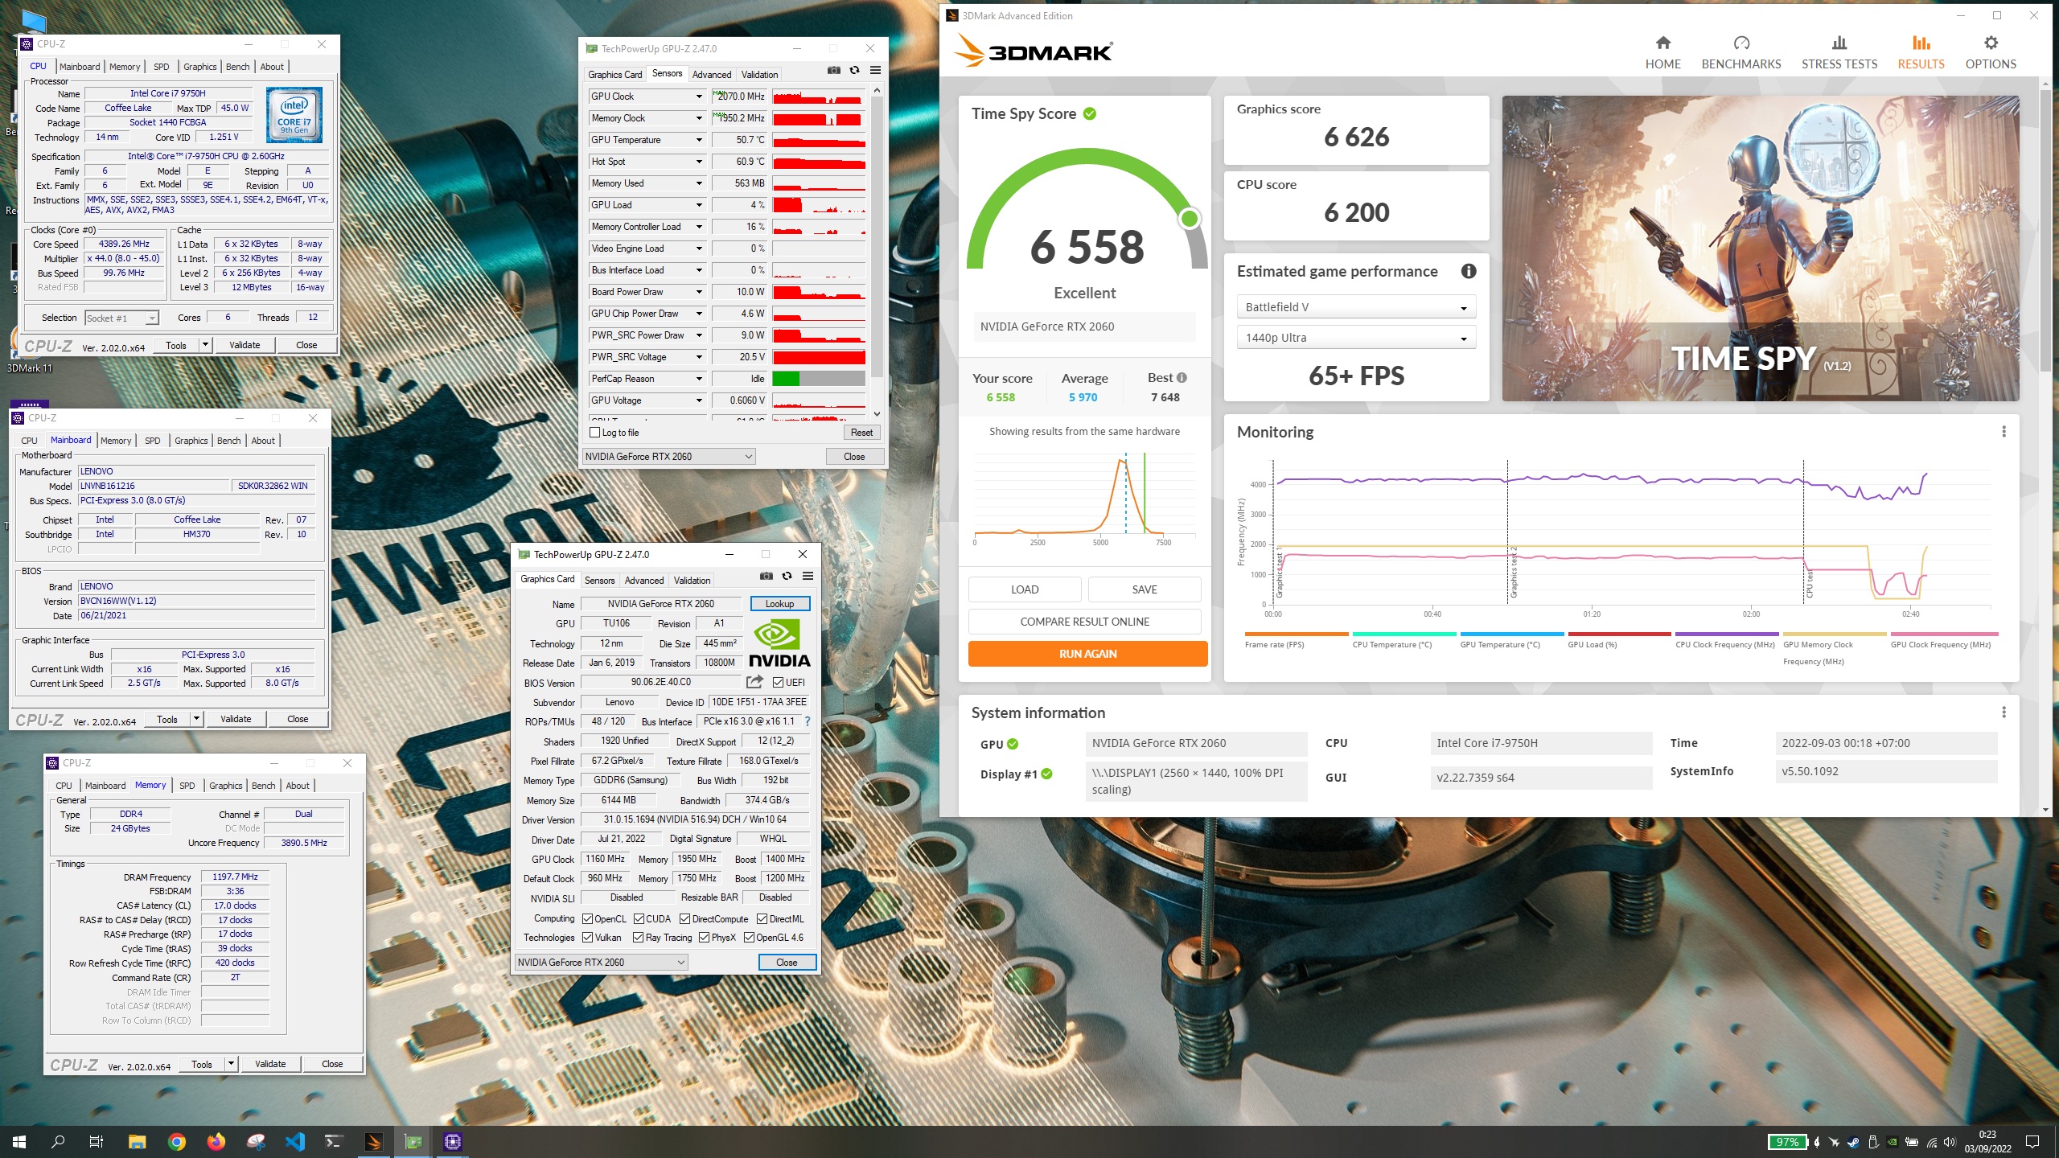Click the camera icon in GPU-Z Graphics Card window
The height and width of the screenshot is (1158, 2059).
pyautogui.click(x=766, y=576)
